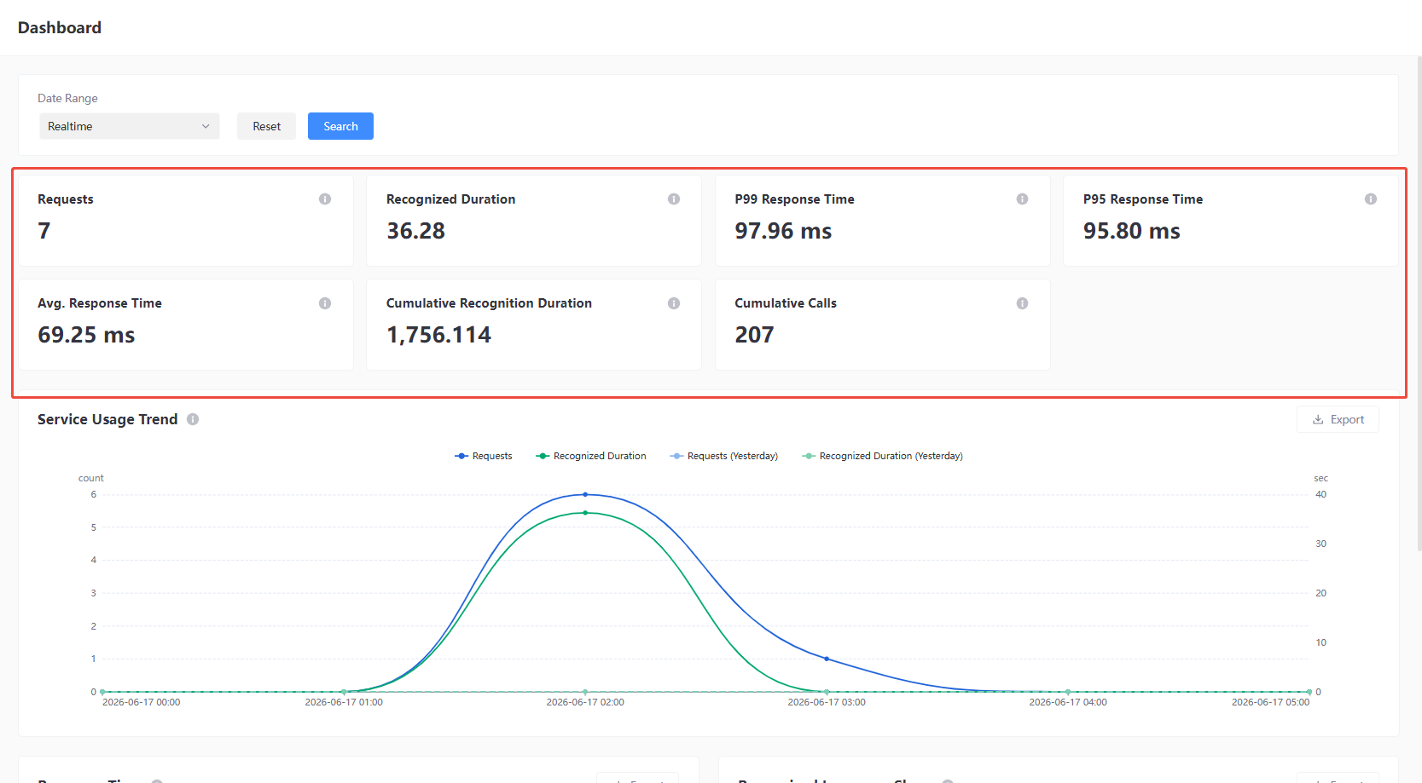The image size is (1422, 783).
Task: Click Requests data point at 03:00
Action: click(827, 659)
